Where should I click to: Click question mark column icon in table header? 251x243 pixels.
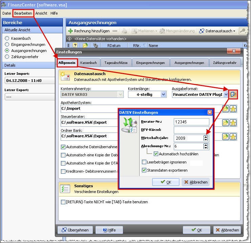75,45
